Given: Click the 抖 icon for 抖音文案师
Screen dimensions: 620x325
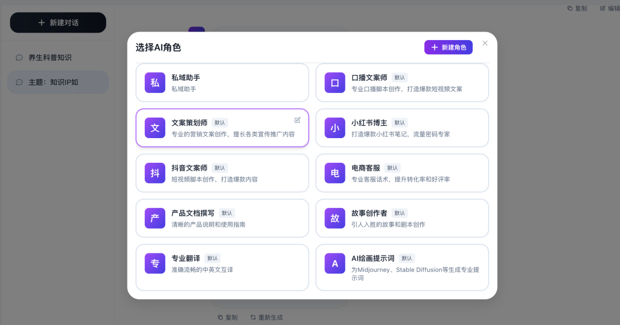Looking at the screenshot, I should 154,173.
